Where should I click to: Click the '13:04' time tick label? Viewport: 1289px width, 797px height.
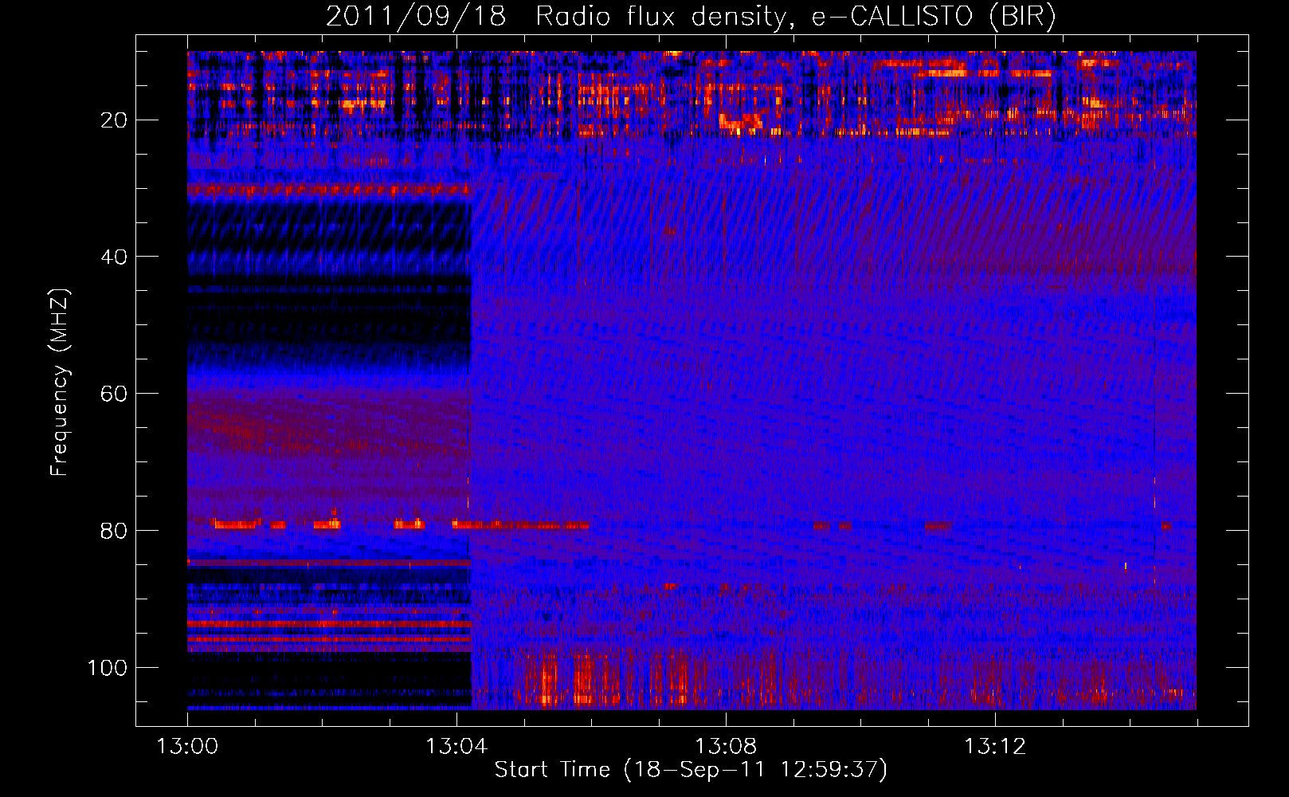coord(456,747)
